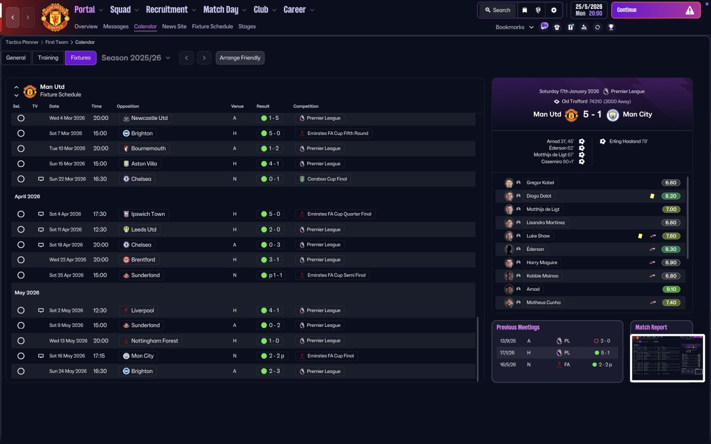Switch to the Overview sub-tab
The image size is (711, 444).
(86, 27)
